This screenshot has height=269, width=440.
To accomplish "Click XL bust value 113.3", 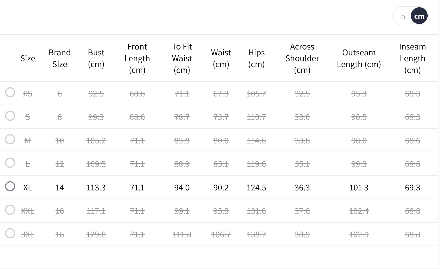I will (96, 187).
